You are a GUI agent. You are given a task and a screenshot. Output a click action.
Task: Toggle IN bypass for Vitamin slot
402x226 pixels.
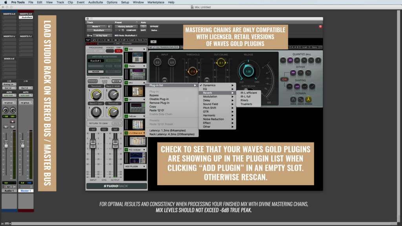(x=126, y=66)
